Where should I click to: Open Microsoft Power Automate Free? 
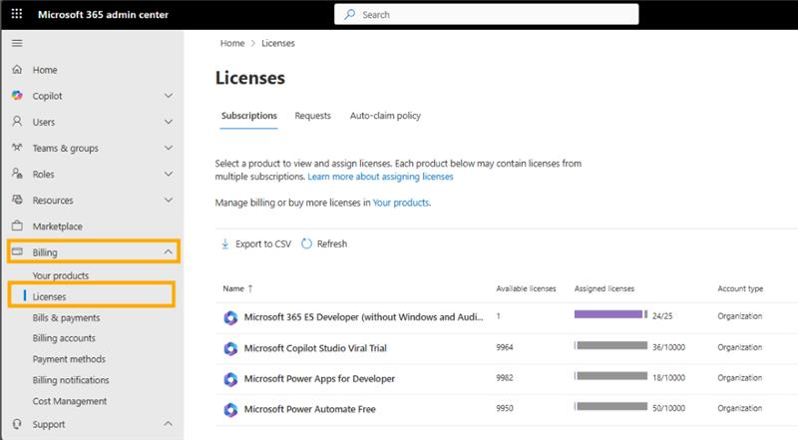pyautogui.click(x=310, y=409)
